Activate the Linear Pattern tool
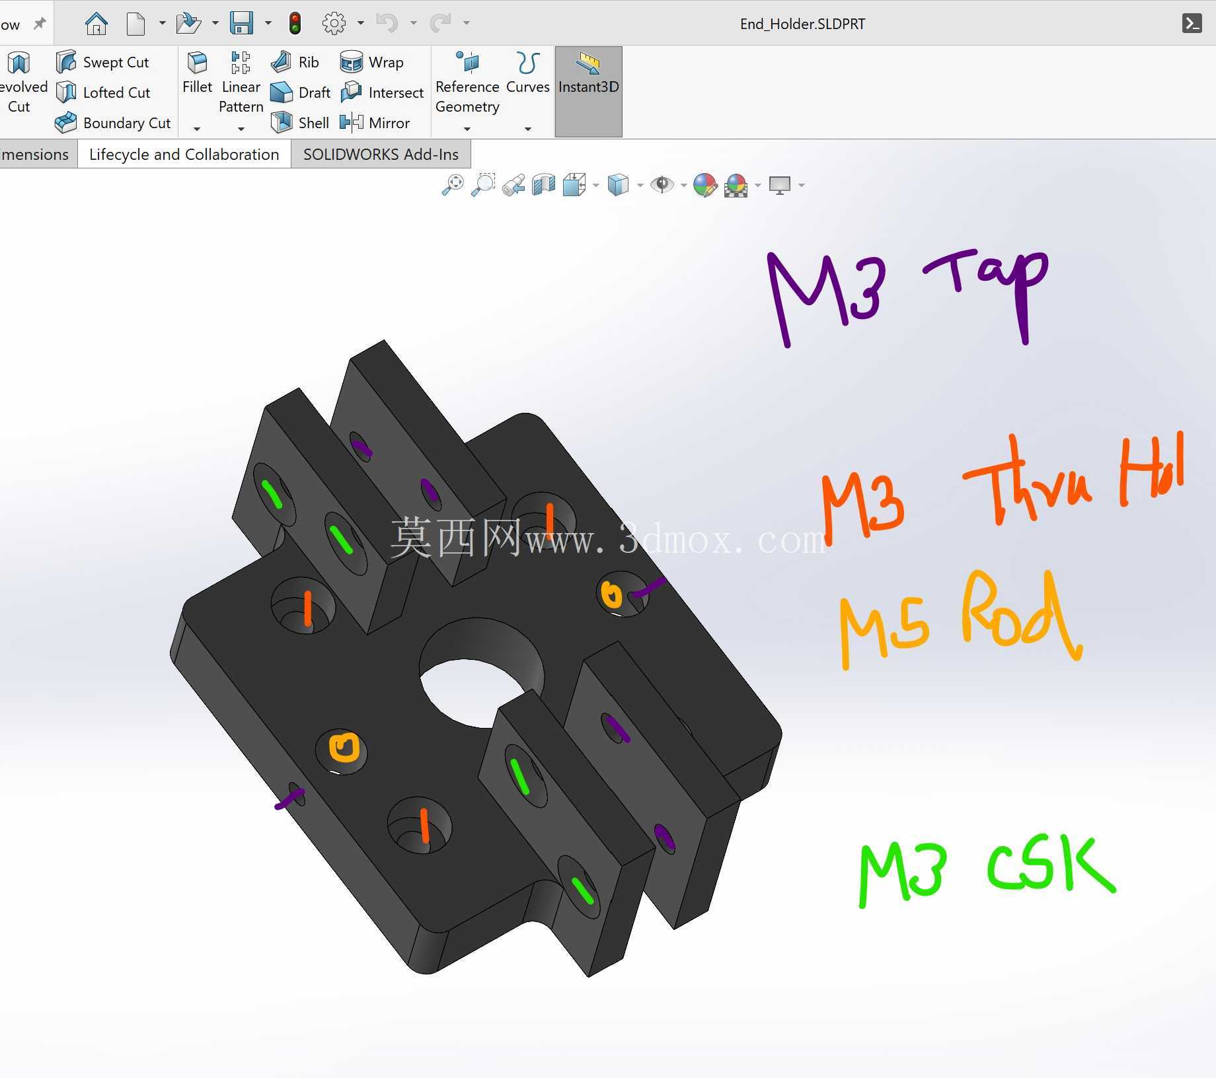 241,82
